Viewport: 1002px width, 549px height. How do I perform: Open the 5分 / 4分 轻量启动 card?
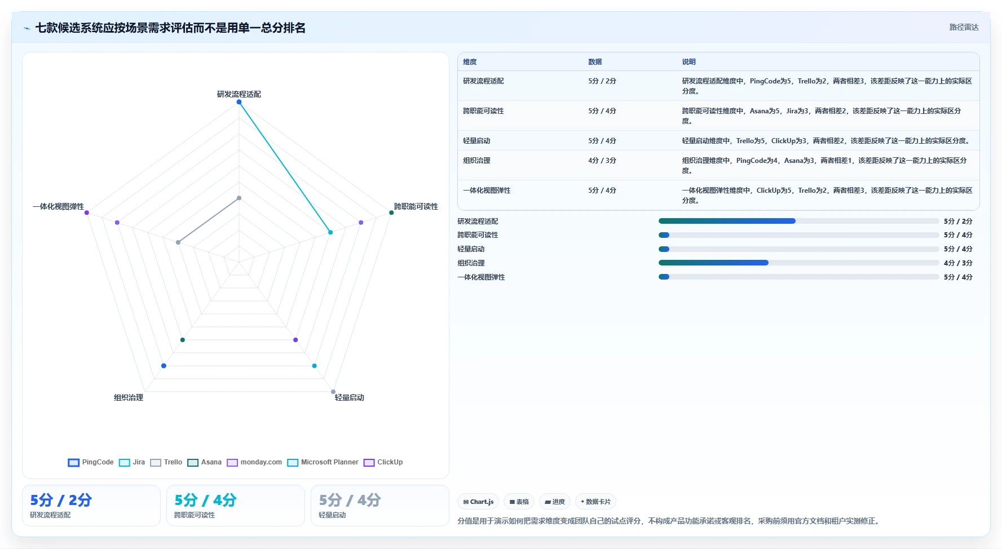pos(380,506)
